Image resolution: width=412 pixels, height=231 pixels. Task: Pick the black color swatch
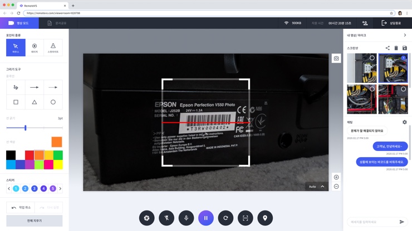point(11,155)
